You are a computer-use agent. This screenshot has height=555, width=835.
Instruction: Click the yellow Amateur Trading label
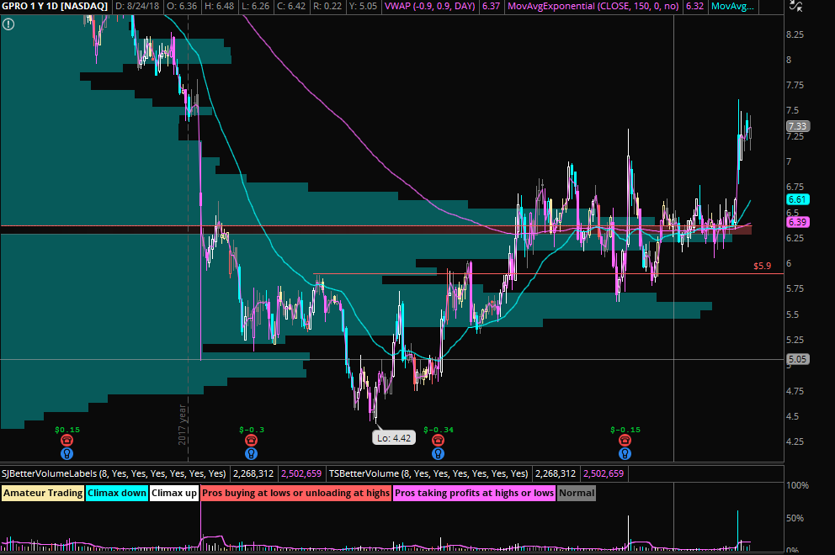(x=43, y=493)
